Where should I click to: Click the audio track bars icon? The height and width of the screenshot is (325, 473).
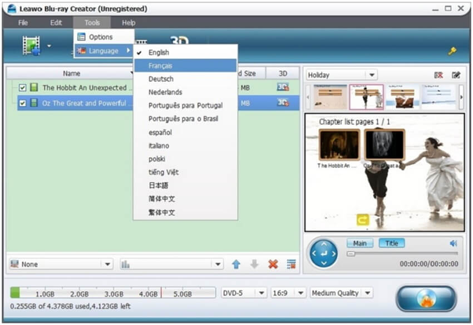[125, 264]
